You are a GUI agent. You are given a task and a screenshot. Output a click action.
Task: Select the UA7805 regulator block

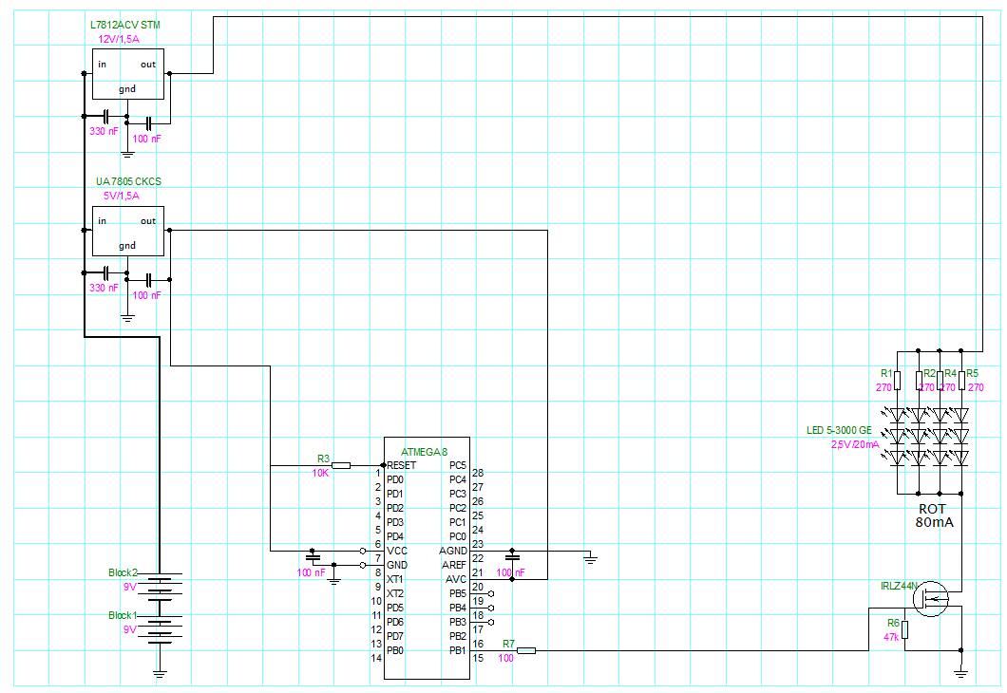[128, 231]
